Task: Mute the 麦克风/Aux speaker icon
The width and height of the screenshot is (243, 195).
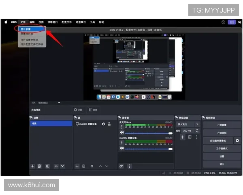Action: click(x=122, y=132)
